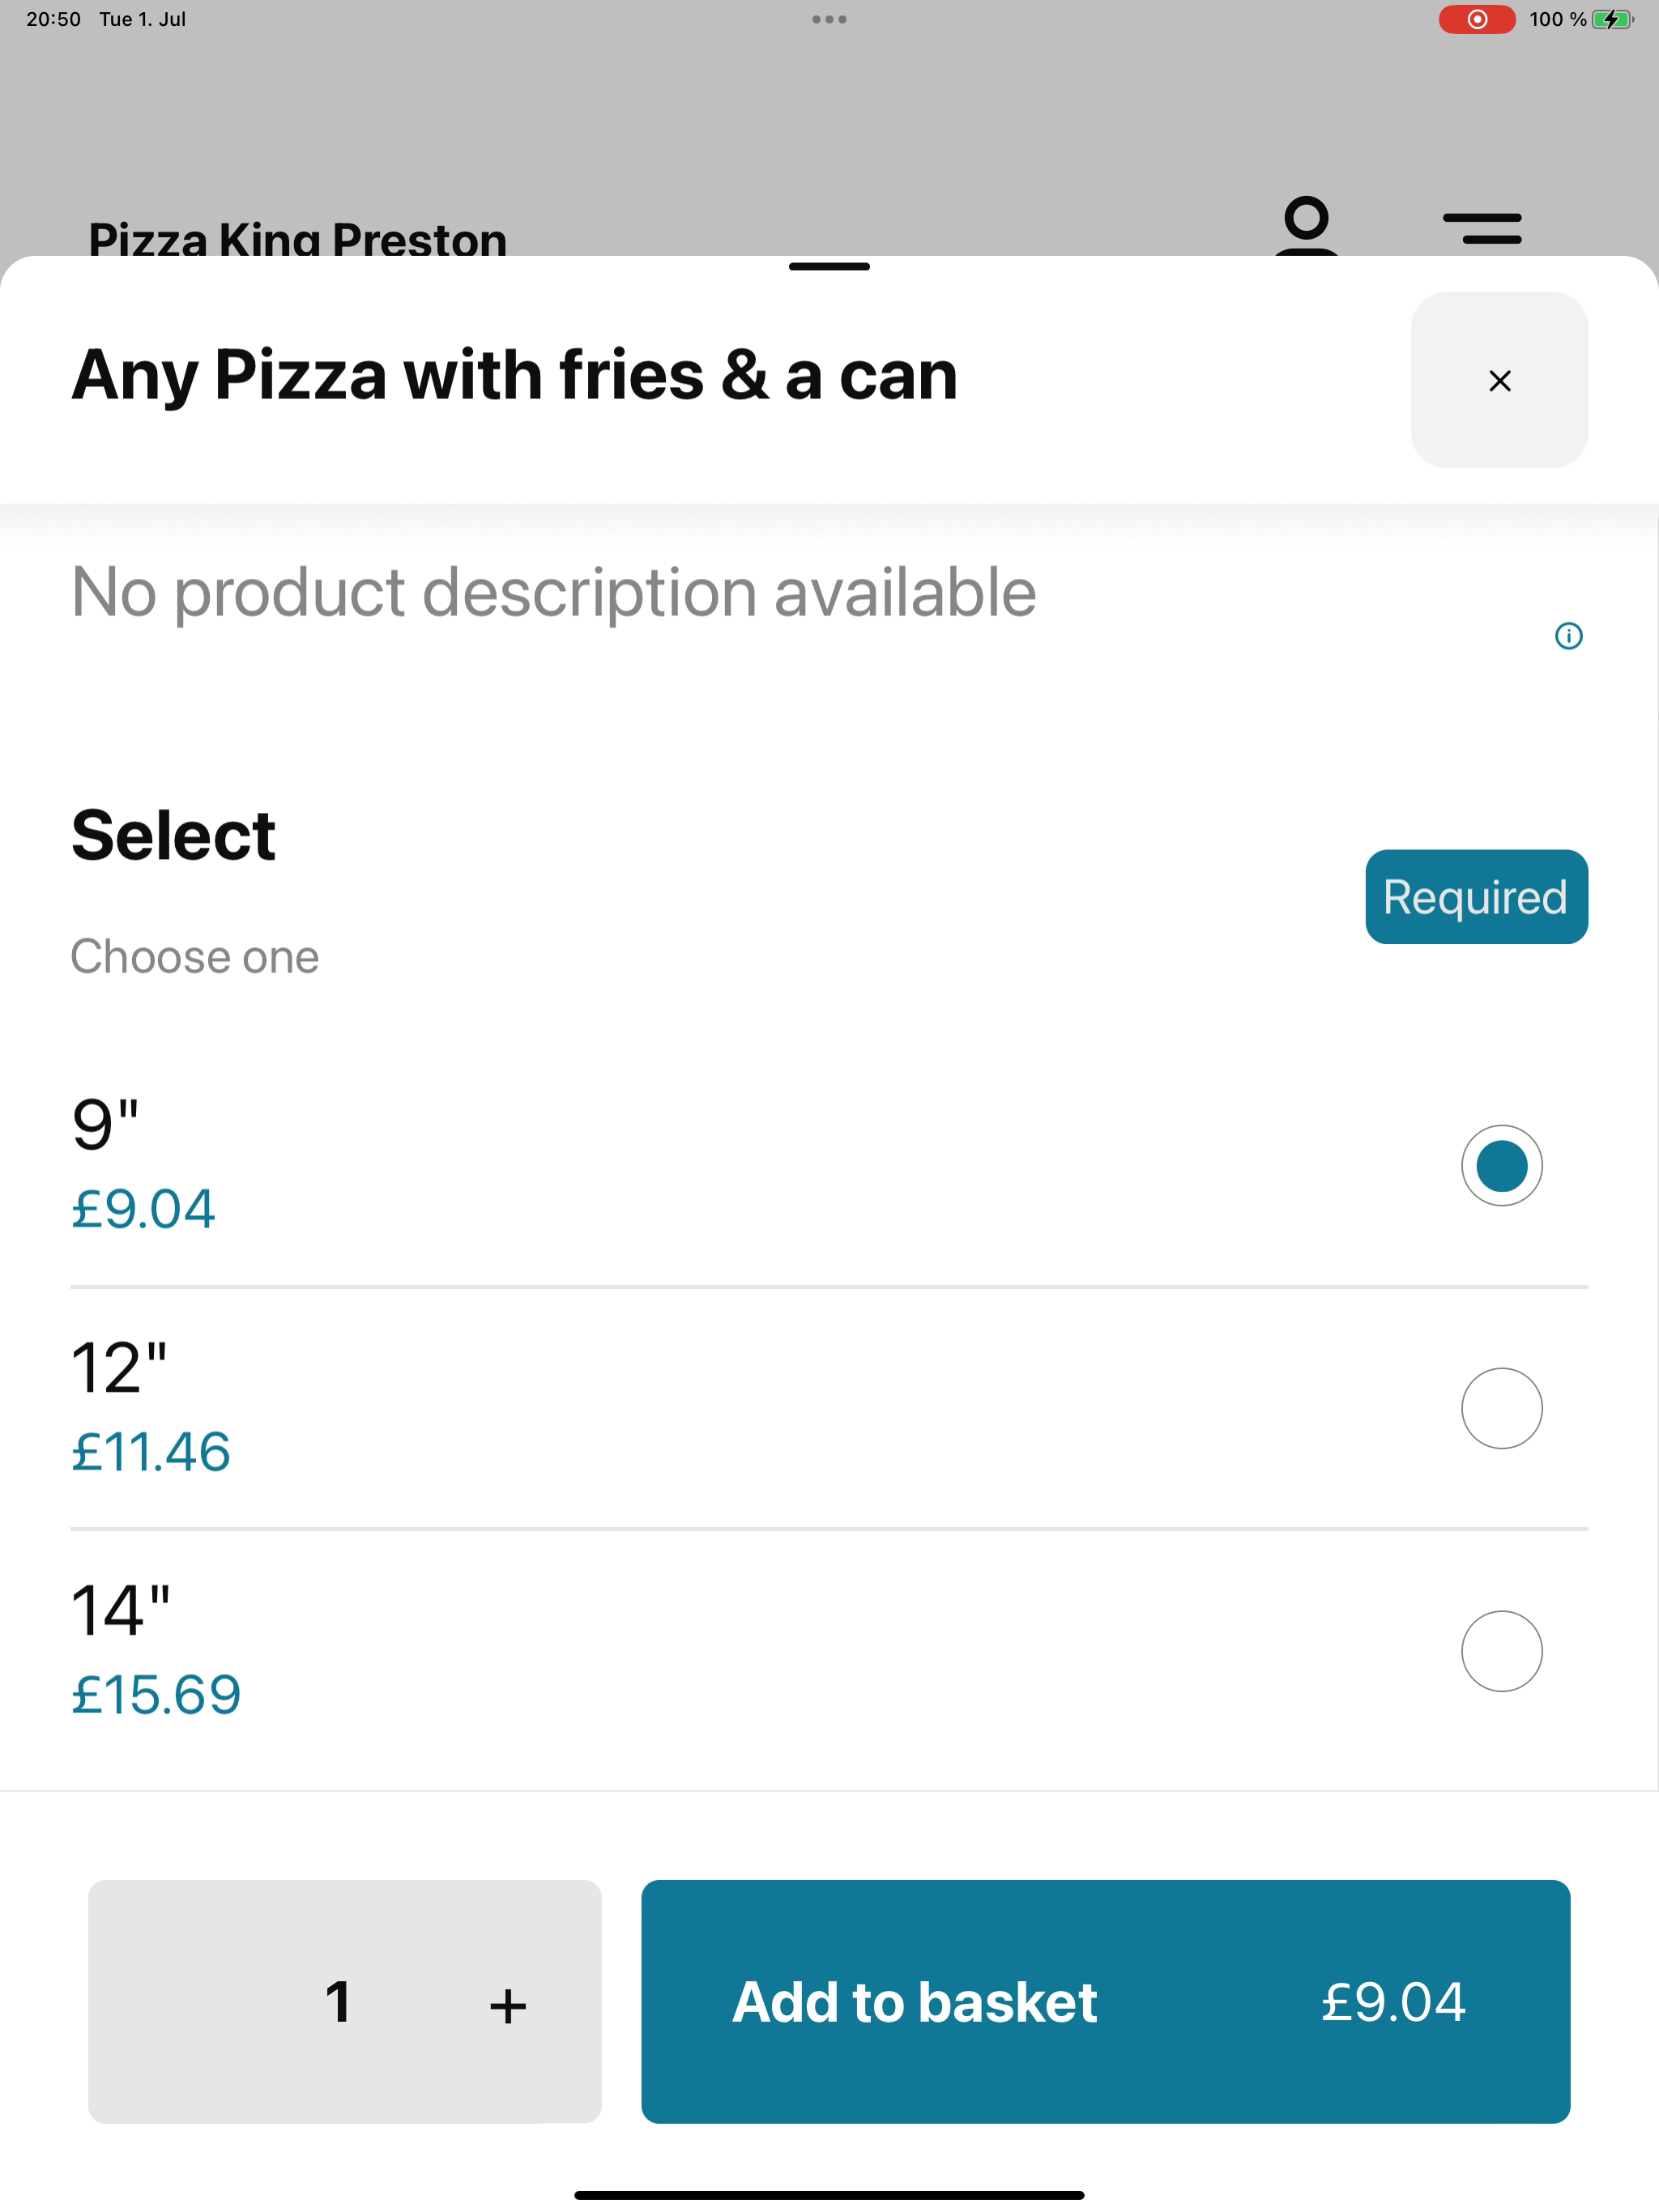Click Add to basket button
Screen dimensions: 1659x2212
tap(1106, 2002)
